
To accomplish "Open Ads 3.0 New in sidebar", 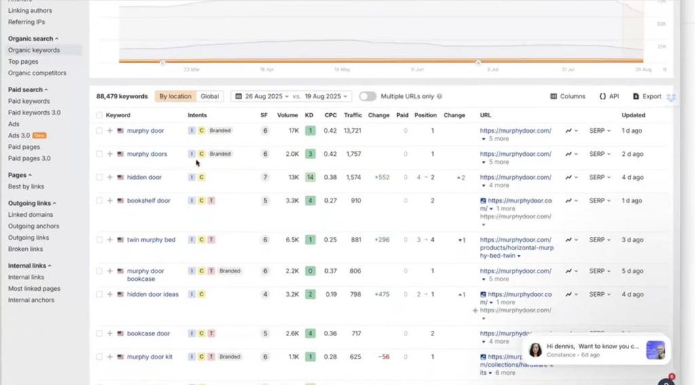I will pyautogui.click(x=27, y=136).
